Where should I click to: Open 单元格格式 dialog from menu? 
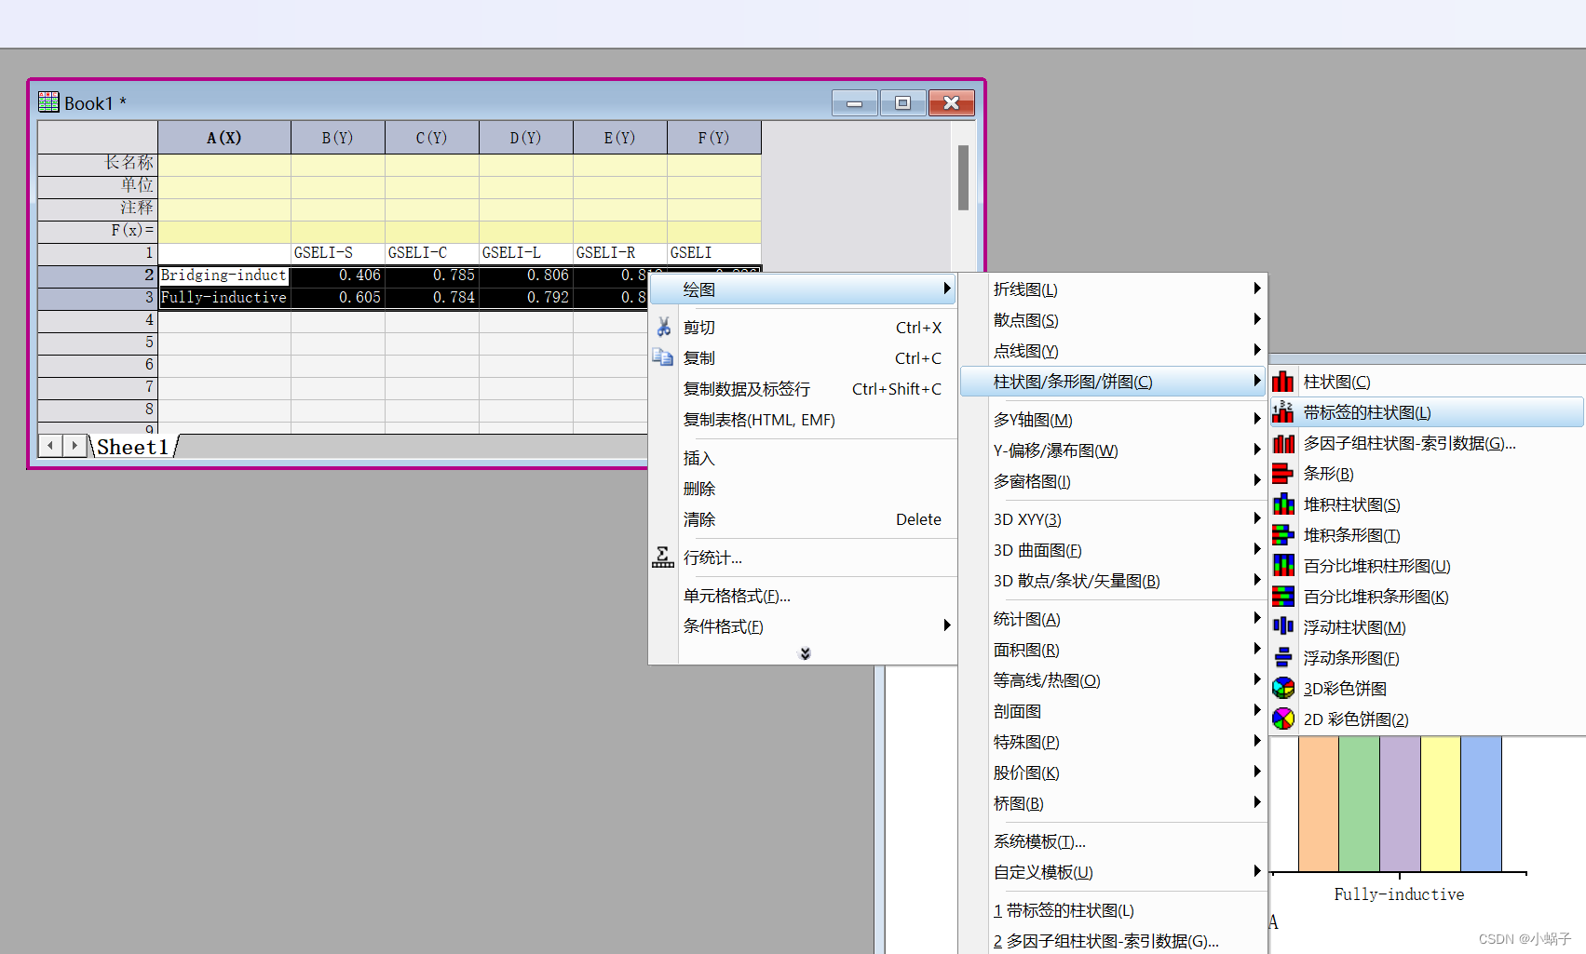[737, 596]
